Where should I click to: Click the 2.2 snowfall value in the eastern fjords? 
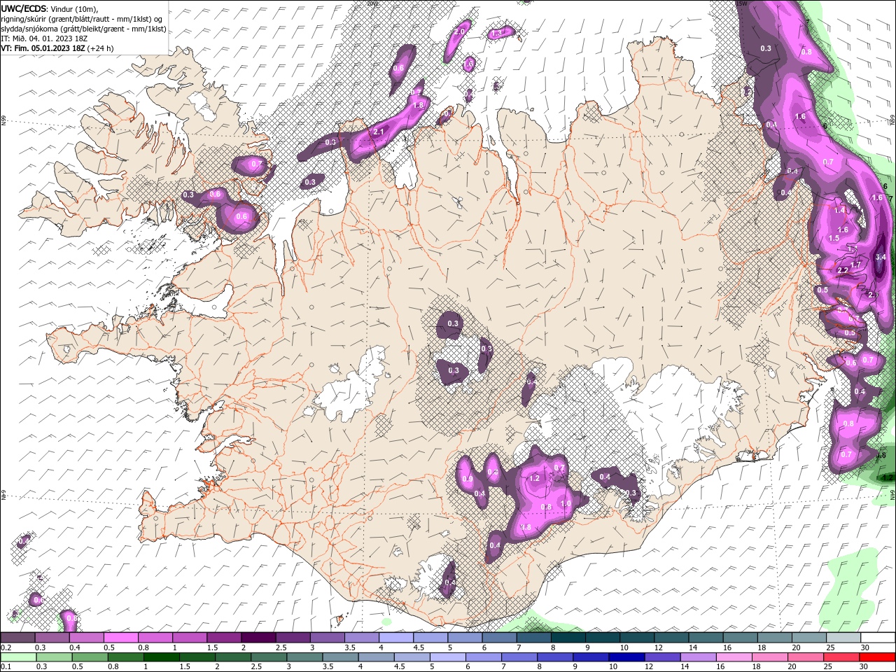point(843,270)
